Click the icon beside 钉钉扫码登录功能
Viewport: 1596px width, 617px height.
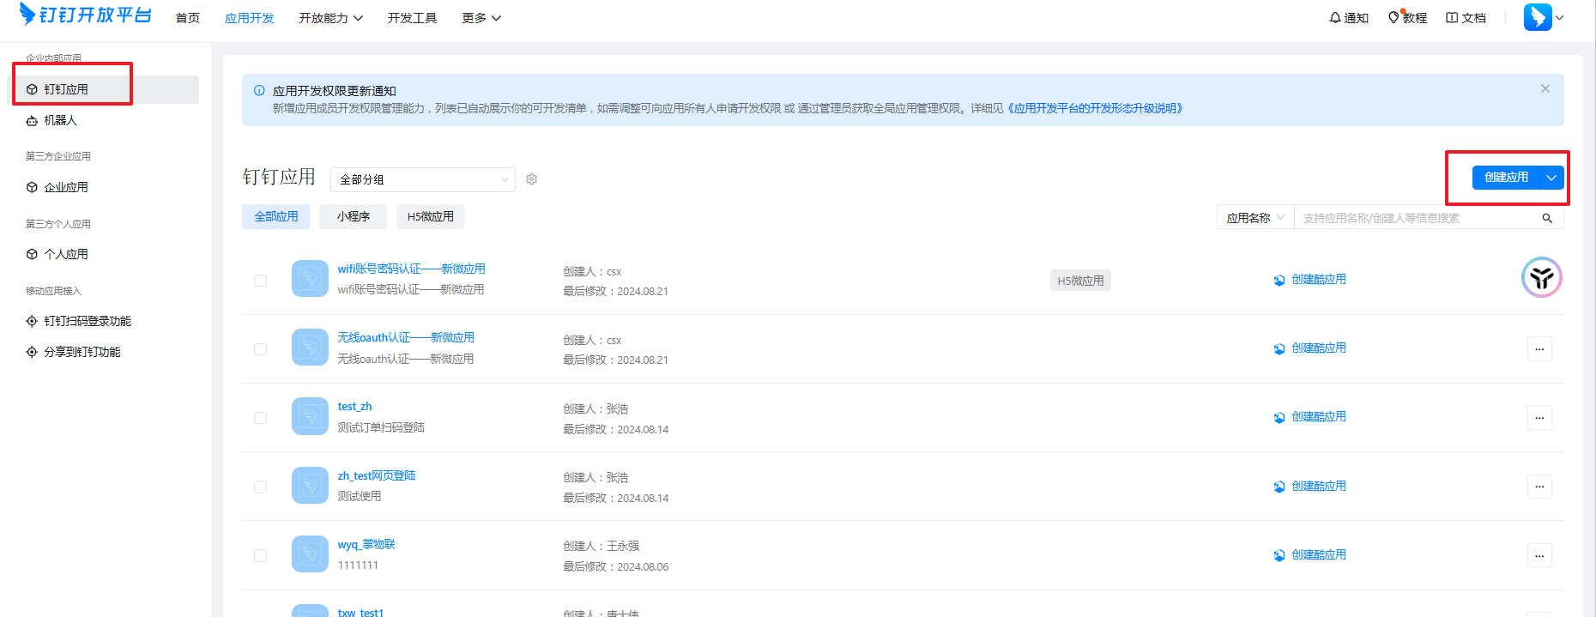pos(32,321)
